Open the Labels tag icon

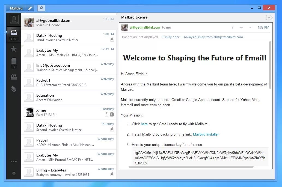14,89
